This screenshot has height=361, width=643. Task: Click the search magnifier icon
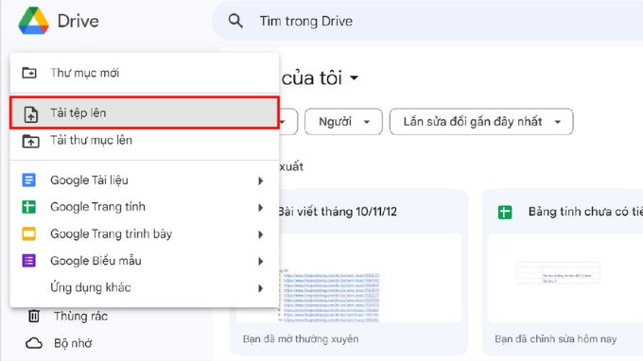[x=235, y=21]
